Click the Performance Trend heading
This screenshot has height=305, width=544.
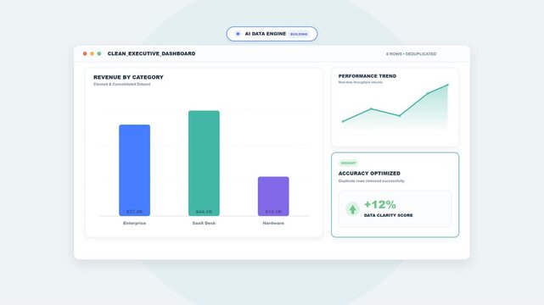coord(367,76)
